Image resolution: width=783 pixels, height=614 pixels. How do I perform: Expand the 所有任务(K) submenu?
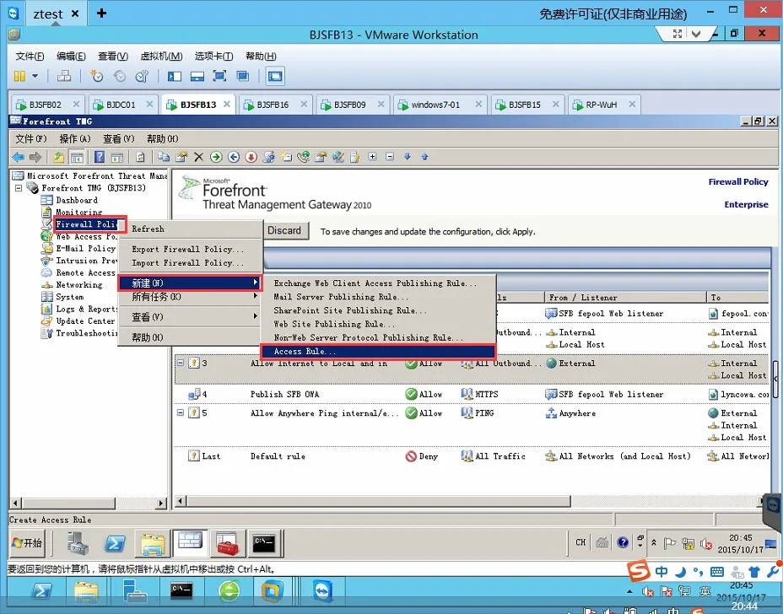[x=189, y=297]
